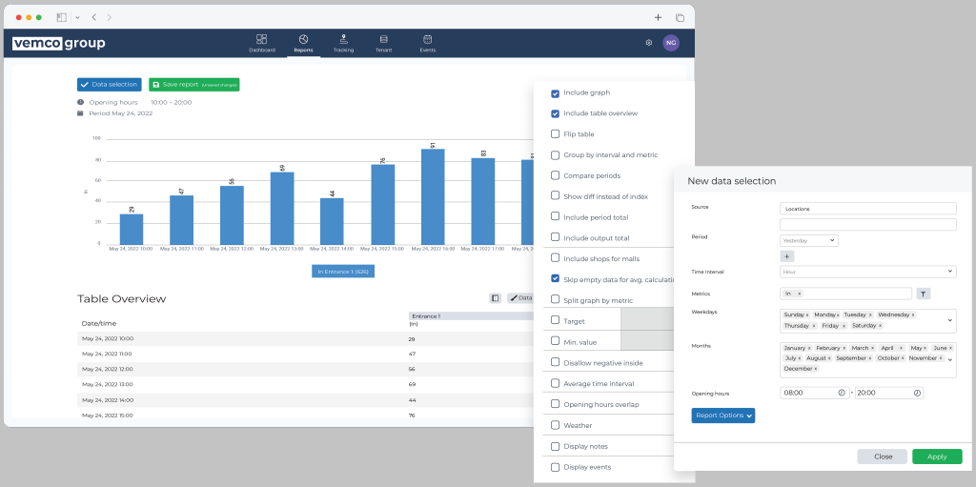Switch to the Reports tab
Screen dimensions: 976x487
click(303, 43)
